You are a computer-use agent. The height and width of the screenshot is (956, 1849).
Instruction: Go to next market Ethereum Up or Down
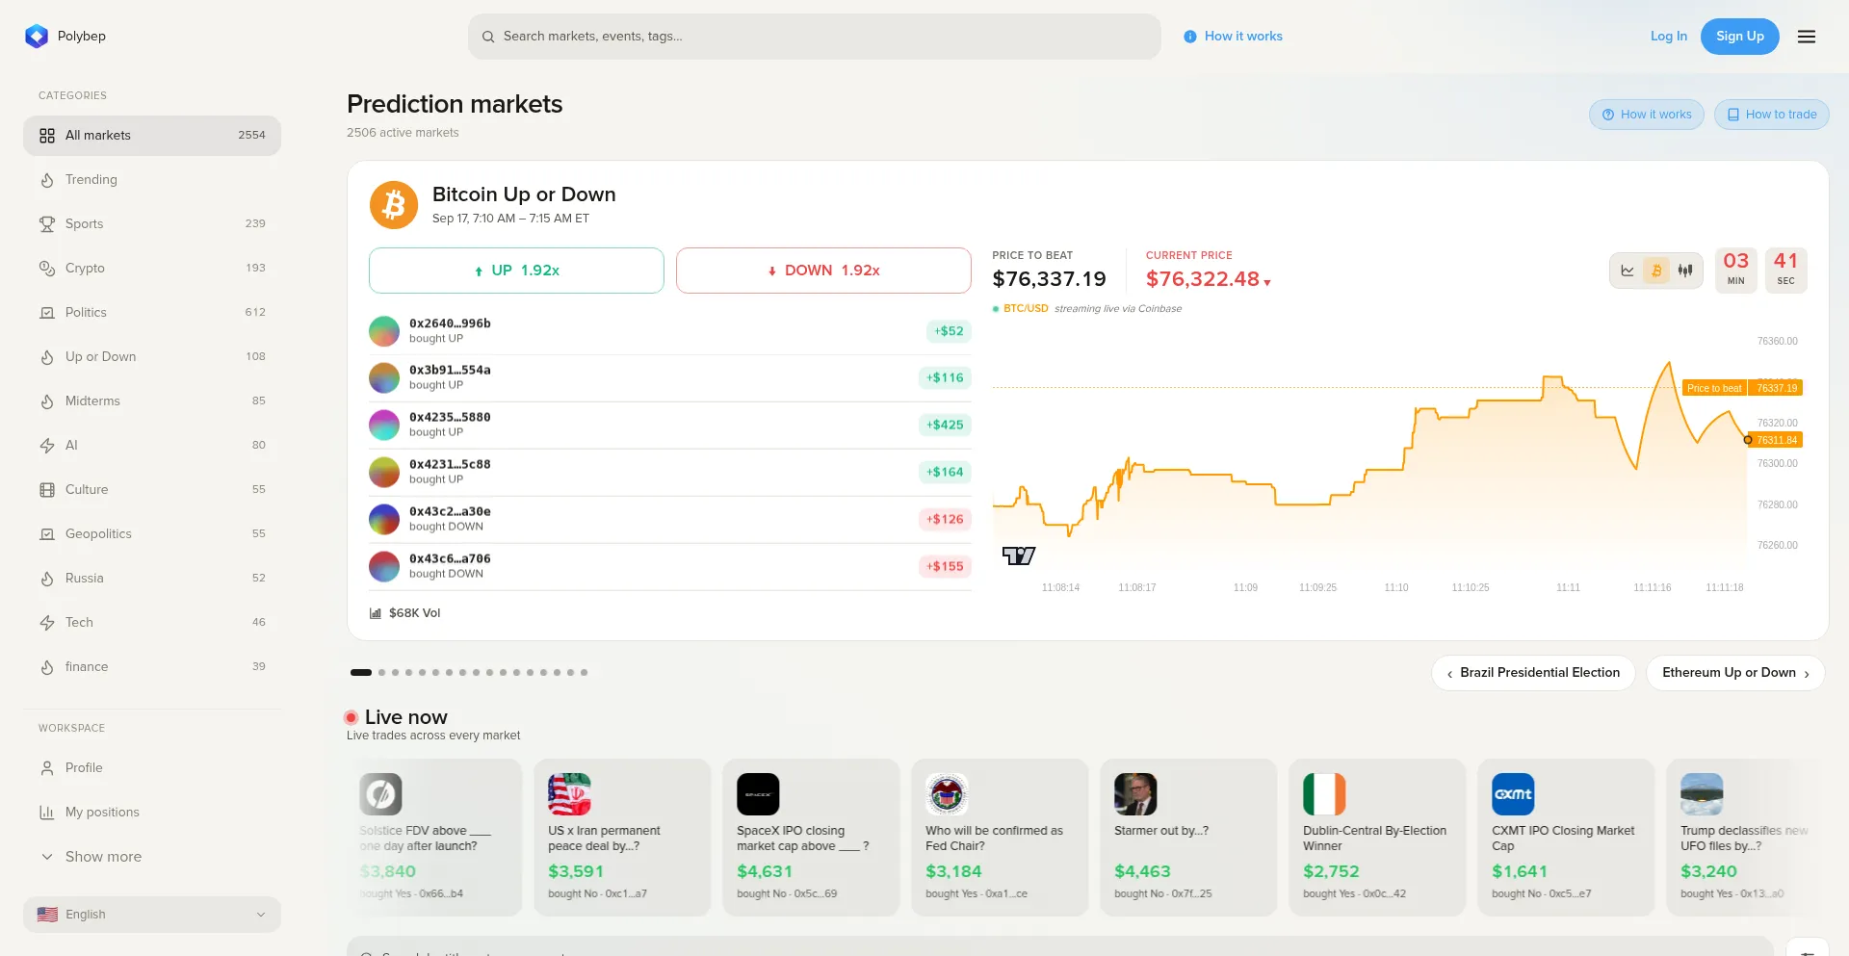pos(1735,673)
